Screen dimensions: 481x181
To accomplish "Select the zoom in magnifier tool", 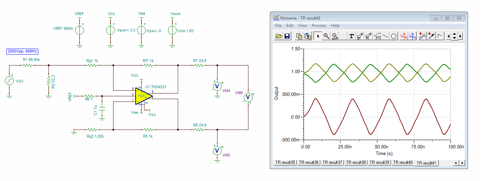I will tap(326, 36).
